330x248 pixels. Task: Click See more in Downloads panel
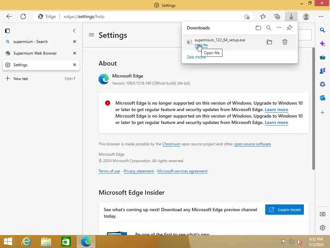pyautogui.click(x=196, y=57)
